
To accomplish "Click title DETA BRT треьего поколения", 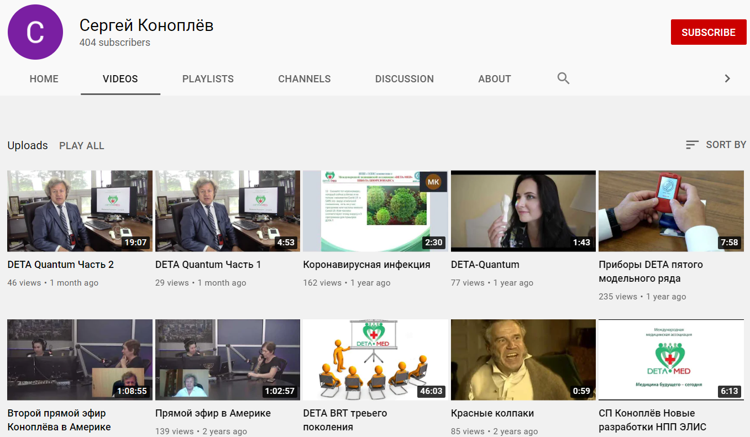I will (345, 420).
